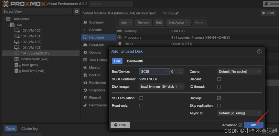This screenshot has height=136, width=279.
Task: Click the localnetwork grid icon
Action: (x=16, y=59)
